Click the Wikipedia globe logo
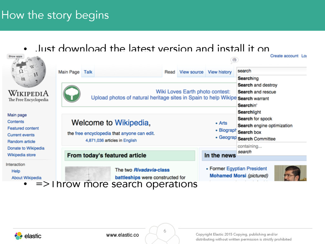 click(x=28, y=72)
